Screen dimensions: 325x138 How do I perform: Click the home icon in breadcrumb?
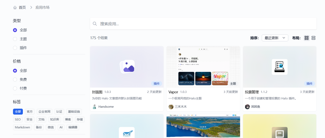click(15, 8)
